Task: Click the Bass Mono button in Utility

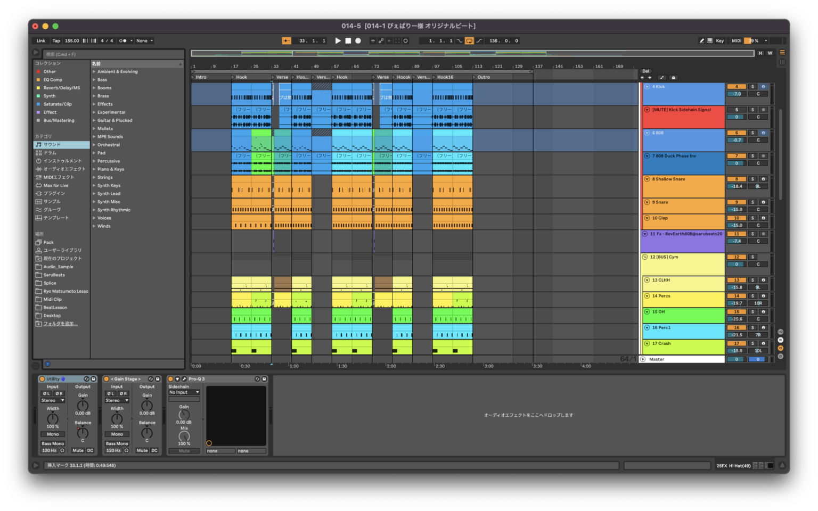Action: (53, 443)
